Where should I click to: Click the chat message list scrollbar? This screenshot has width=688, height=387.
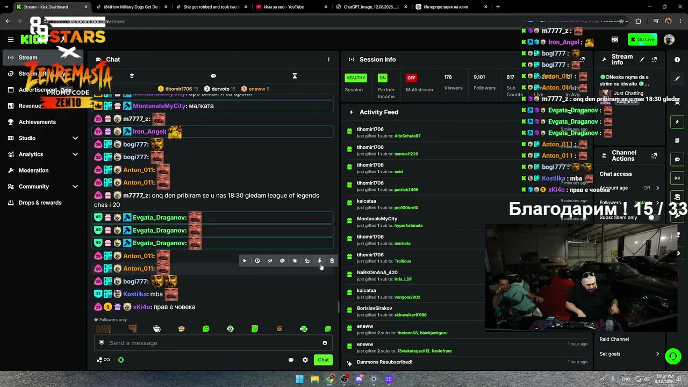coord(338,307)
